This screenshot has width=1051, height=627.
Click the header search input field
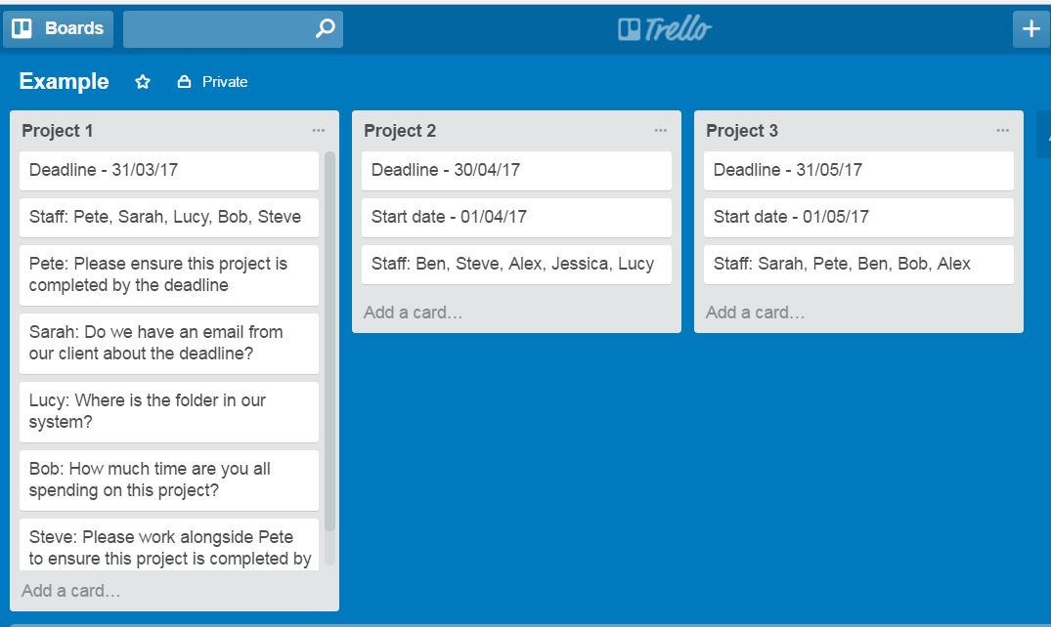(217, 29)
